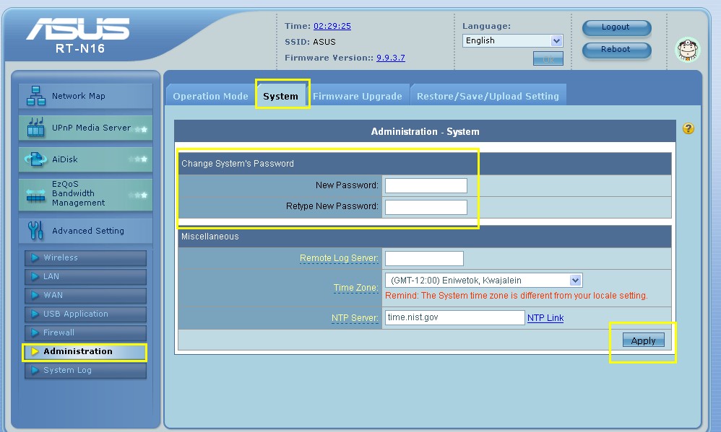Click the Remote Log Server text box

tap(423, 258)
